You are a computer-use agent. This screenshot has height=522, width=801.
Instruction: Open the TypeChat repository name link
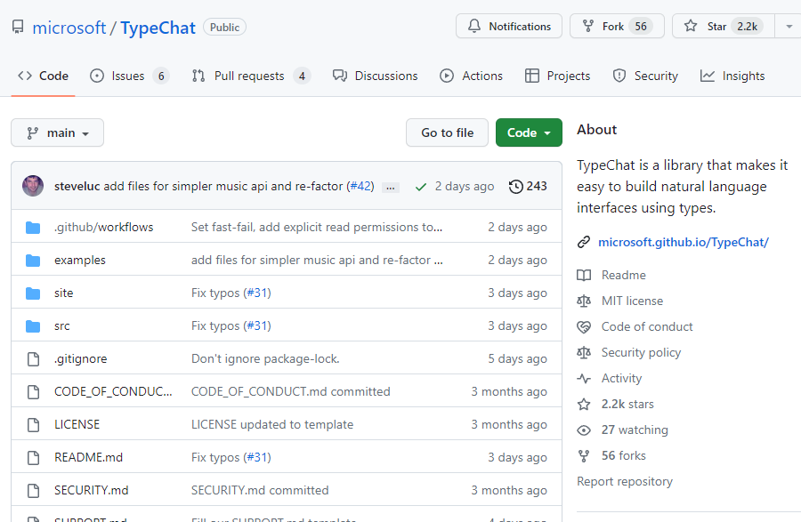click(x=158, y=28)
